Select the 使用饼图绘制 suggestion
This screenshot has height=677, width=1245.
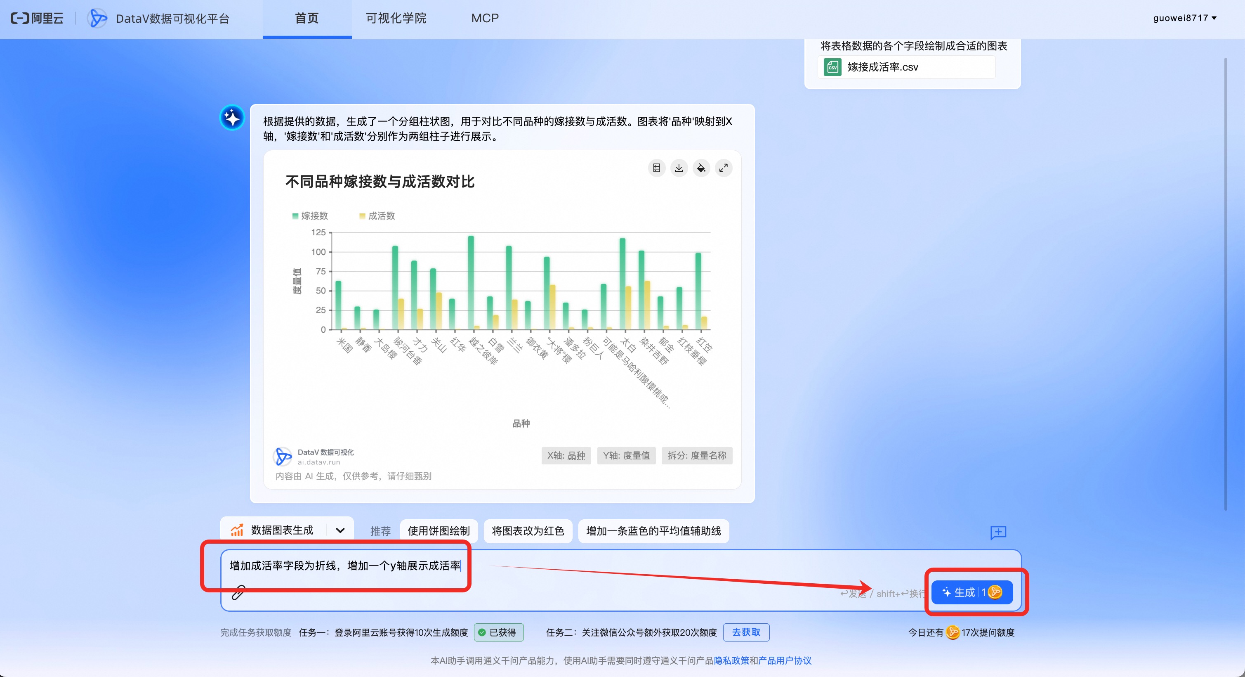pos(439,531)
